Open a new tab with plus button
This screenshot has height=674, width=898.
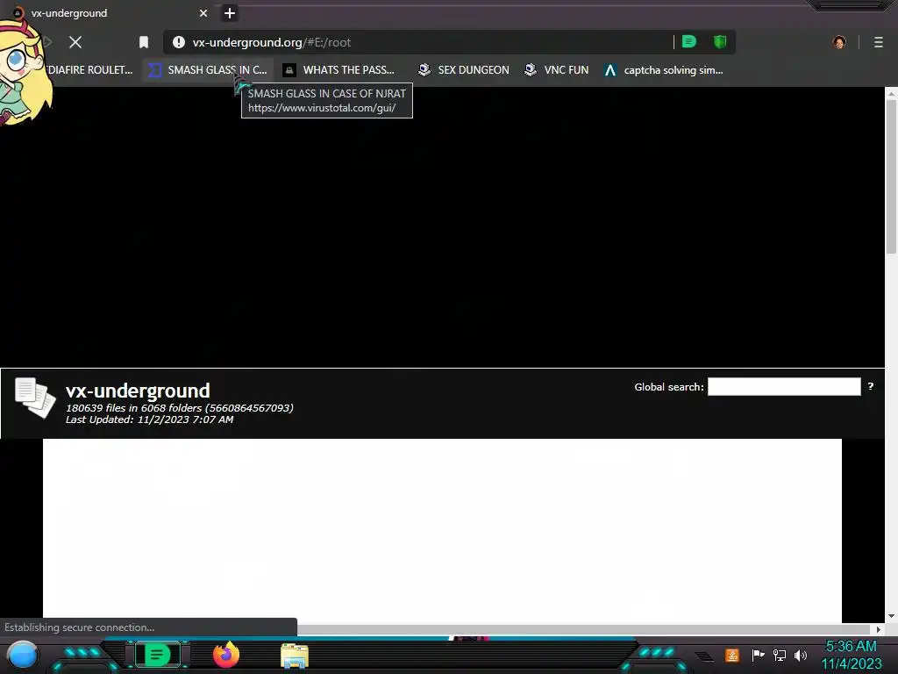pos(230,12)
